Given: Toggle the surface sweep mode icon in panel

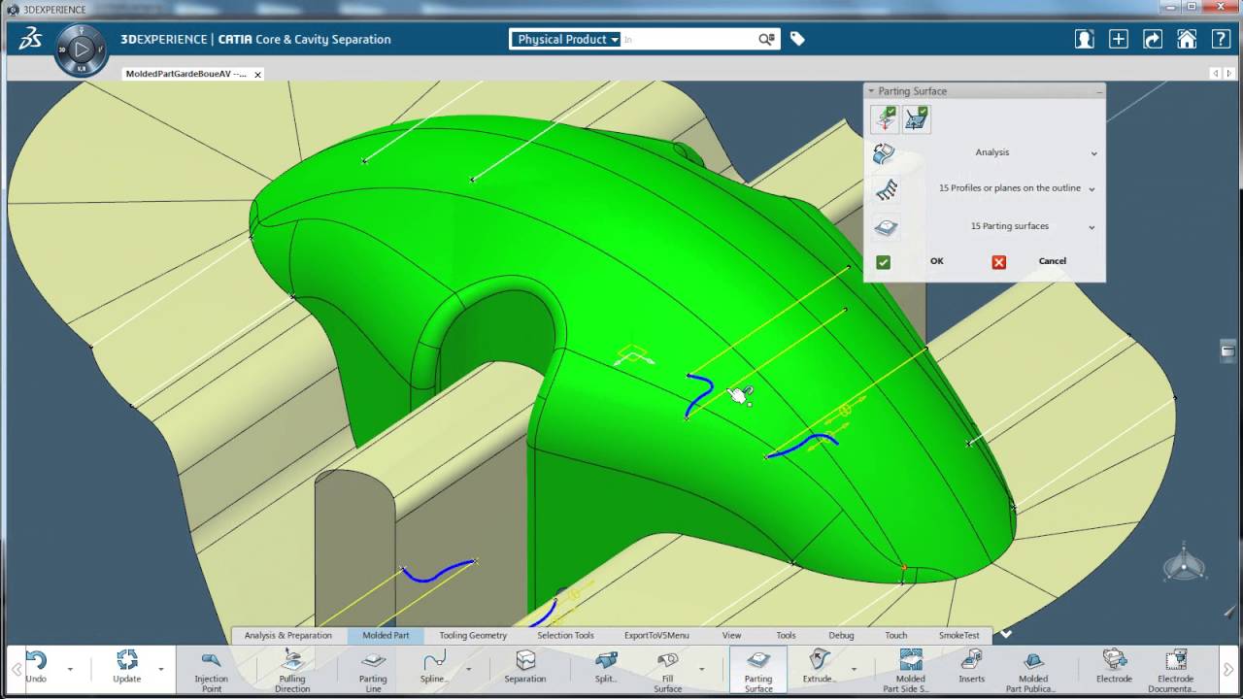Looking at the screenshot, I should [917, 118].
